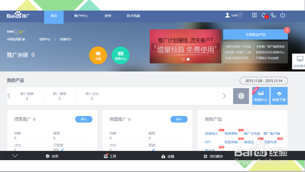Edit the 日预算 200 pencil icon

pos(62,150)
